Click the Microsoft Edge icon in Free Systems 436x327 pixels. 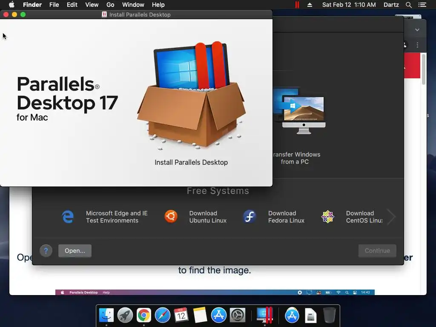pos(68,217)
